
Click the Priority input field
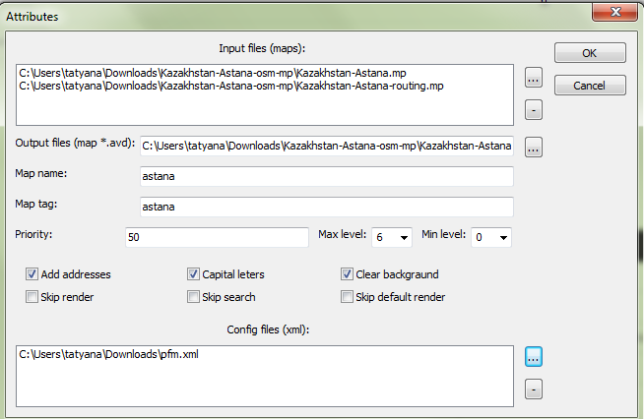point(218,237)
